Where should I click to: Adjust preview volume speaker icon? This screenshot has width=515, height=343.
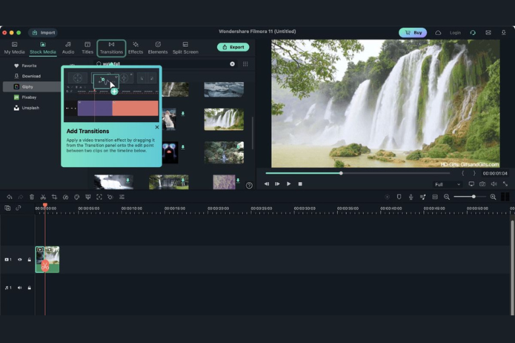[x=494, y=184]
